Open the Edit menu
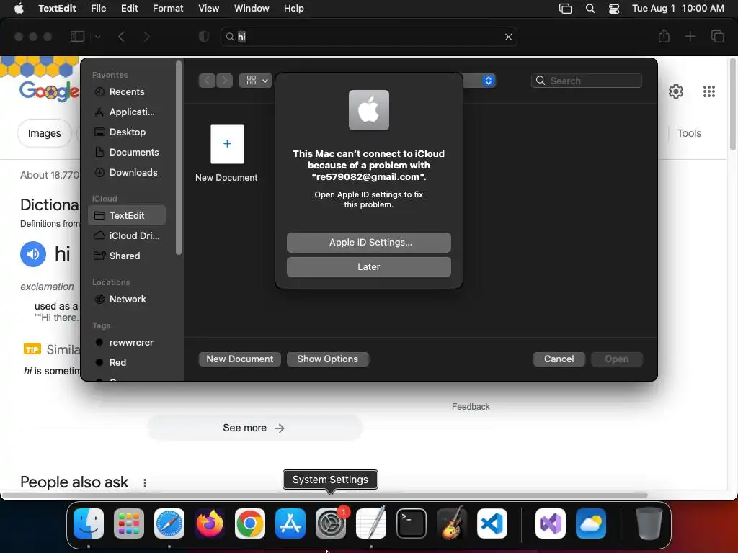 130,8
